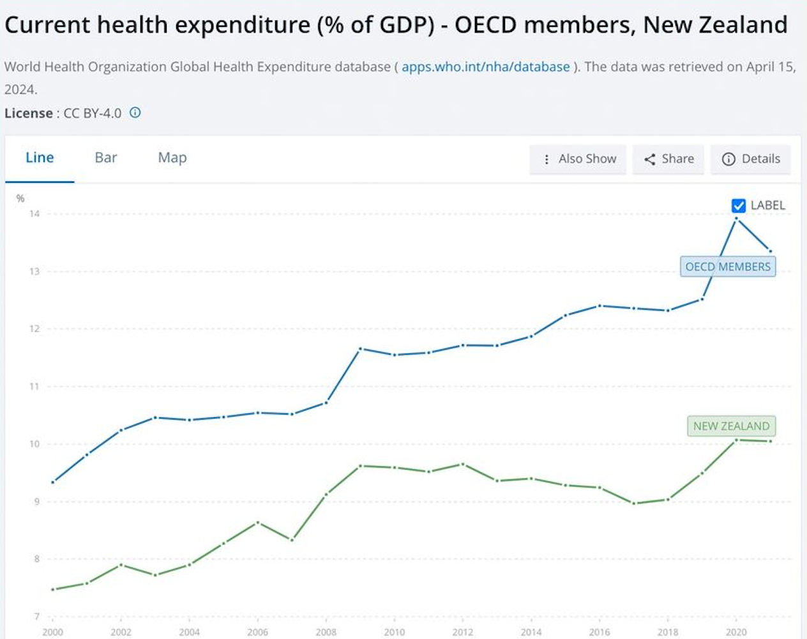Click the NEW ZEALAND series label
Screen dimensions: 807x639
tap(731, 426)
